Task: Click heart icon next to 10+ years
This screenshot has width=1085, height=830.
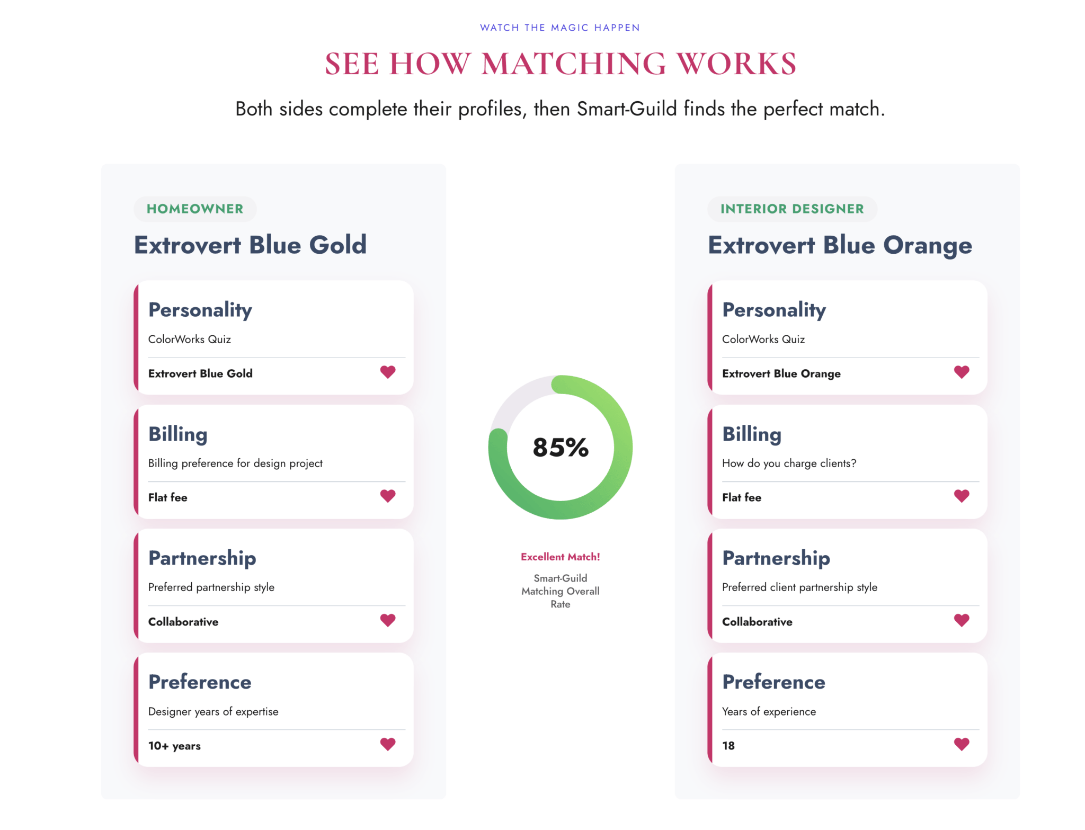Action: [388, 744]
